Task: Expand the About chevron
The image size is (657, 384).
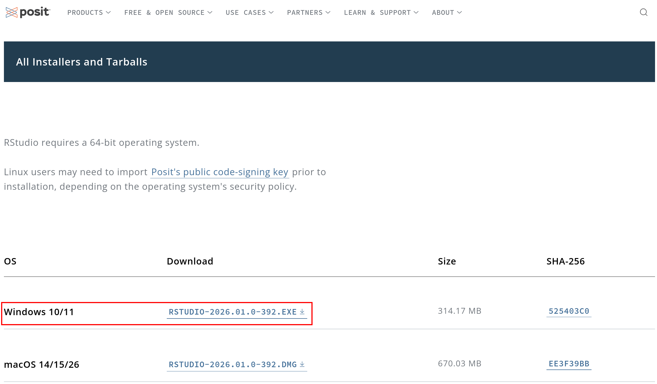Action: 459,13
